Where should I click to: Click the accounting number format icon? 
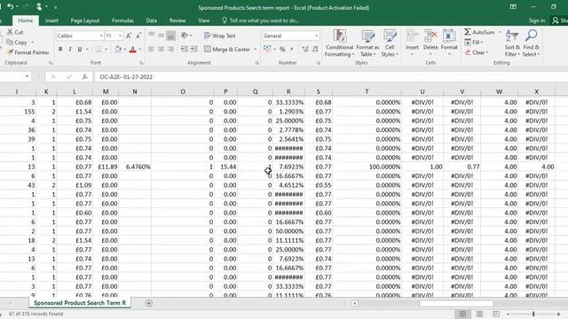tap(267, 50)
